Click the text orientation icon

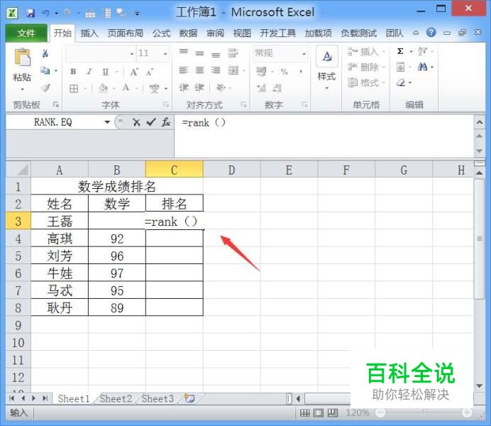point(221,87)
